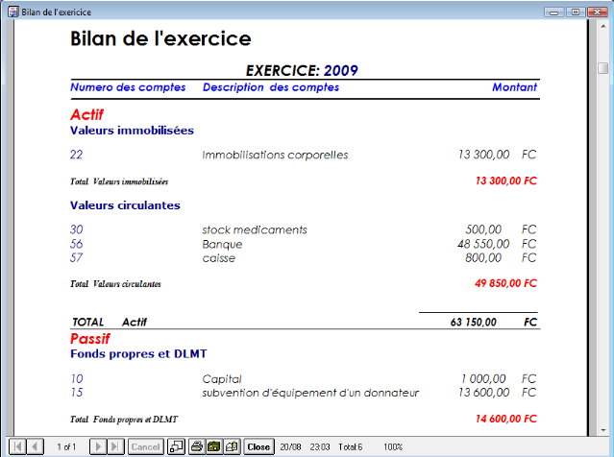This screenshot has height=457, width=614.
Task: Click the 63 150,00 total amount
Action: 474,322
